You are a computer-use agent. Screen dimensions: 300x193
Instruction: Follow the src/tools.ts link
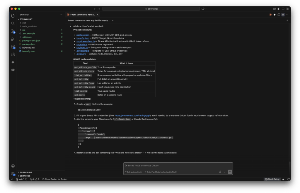click(x=82, y=45)
